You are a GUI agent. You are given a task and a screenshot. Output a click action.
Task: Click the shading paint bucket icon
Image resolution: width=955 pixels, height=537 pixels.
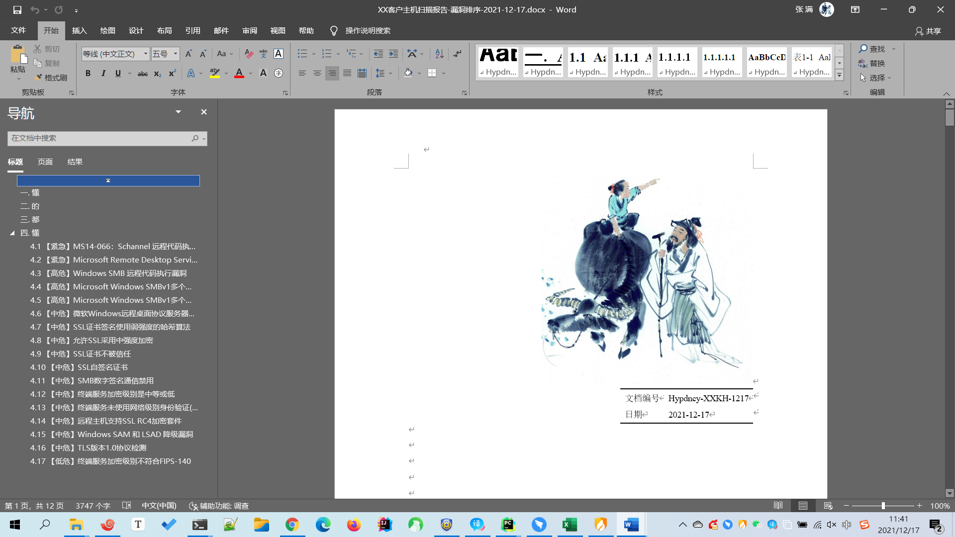tap(408, 73)
